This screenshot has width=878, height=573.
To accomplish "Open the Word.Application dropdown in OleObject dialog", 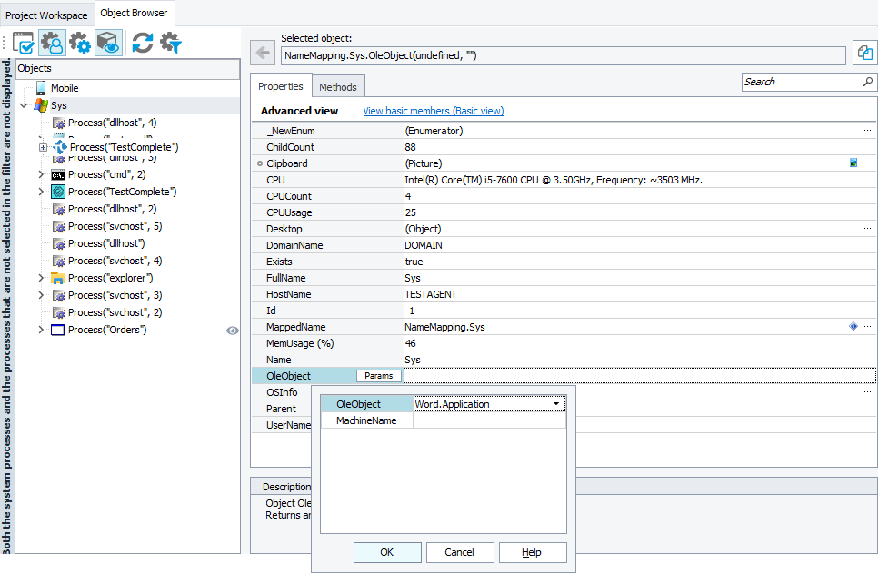I will tap(557, 403).
